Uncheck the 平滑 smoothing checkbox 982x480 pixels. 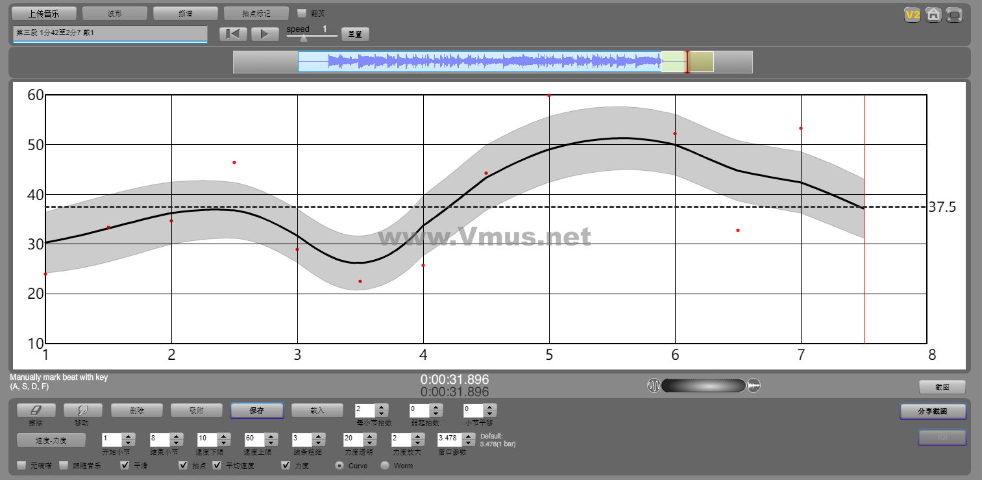pyautogui.click(x=125, y=465)
